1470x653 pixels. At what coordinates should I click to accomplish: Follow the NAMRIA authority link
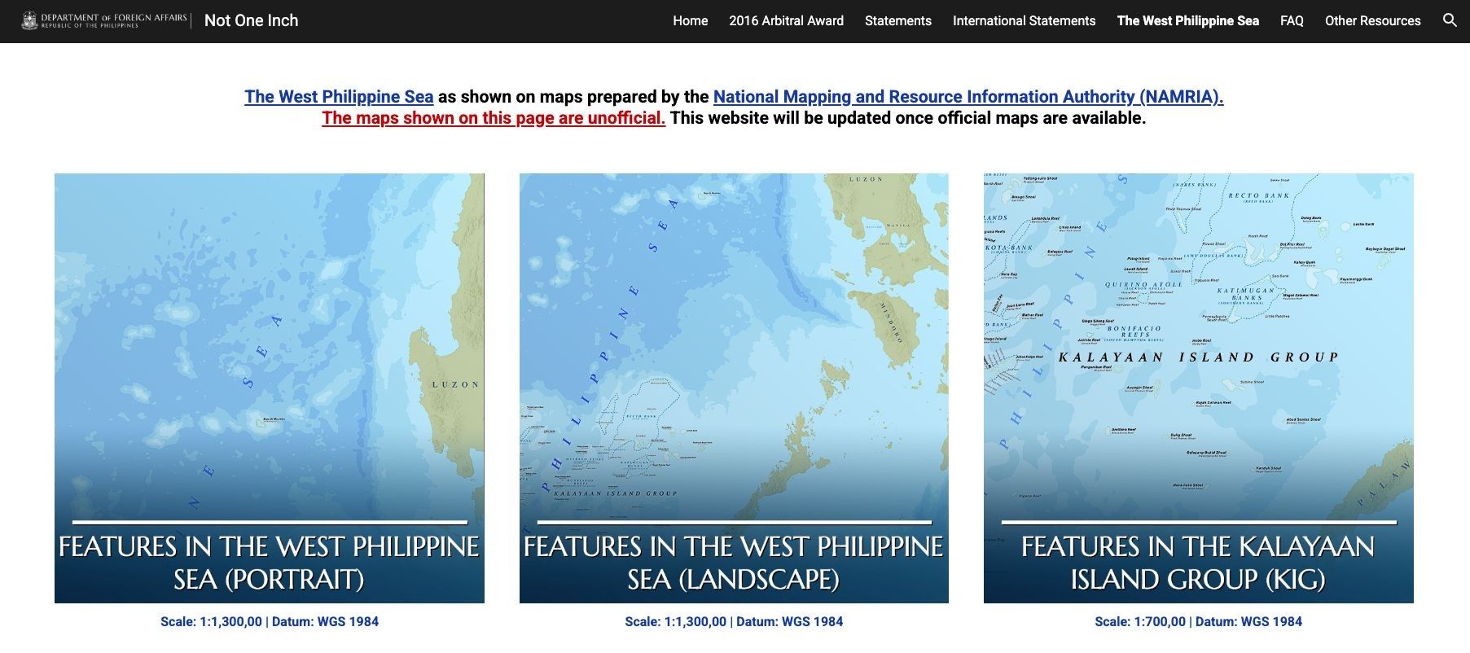(968, 97)
